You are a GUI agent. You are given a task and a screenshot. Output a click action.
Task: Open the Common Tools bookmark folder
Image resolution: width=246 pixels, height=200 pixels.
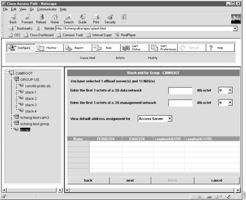pos(70,35)
